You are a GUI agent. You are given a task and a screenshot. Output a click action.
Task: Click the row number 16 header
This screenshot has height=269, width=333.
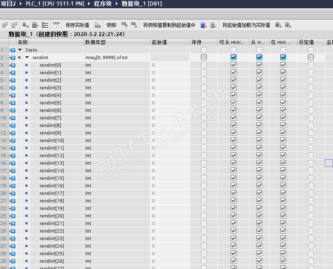pos(4,163)
